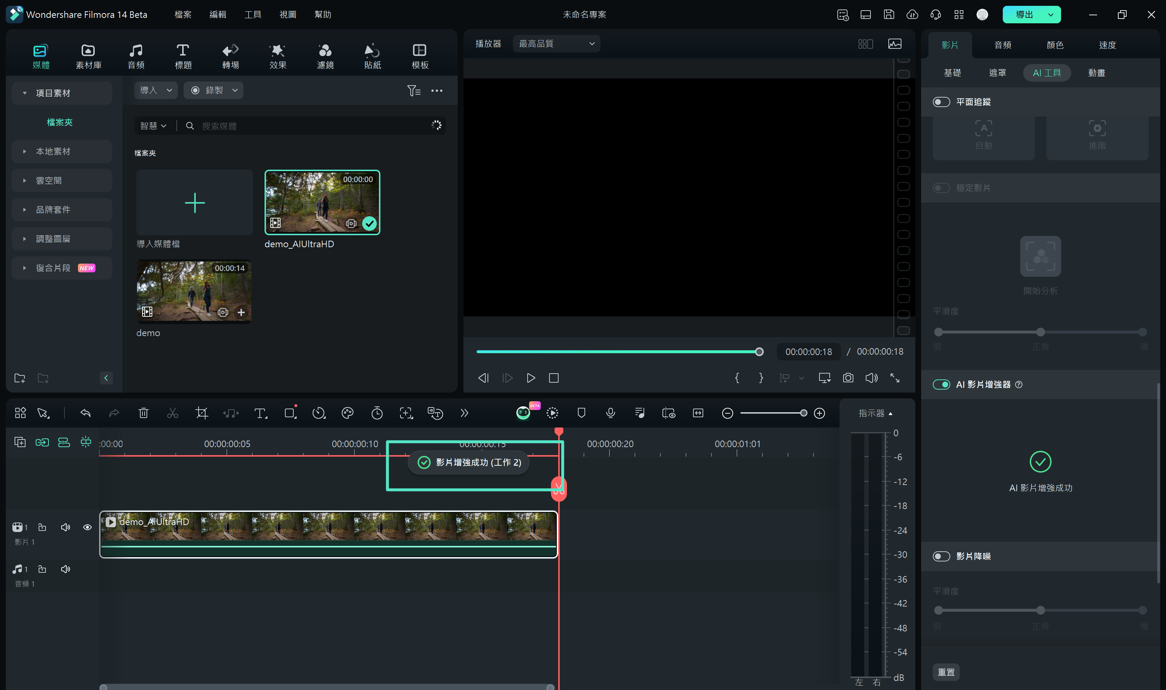Click the text tool icon in timeline toolbar
Image resolution: width=1166 pixels, height=690 pixels.
pyautogui.click(x=260, y=413)
